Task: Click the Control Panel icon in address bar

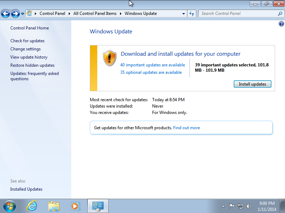Action: click(29, 13)
